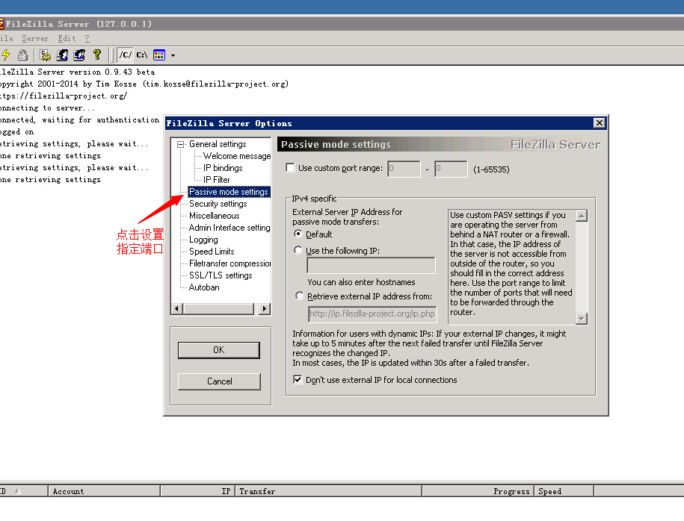This screenshot has width=684, height=521.
Task: Click the PASV help text scroll up arrow
Action: coord(581,216)
